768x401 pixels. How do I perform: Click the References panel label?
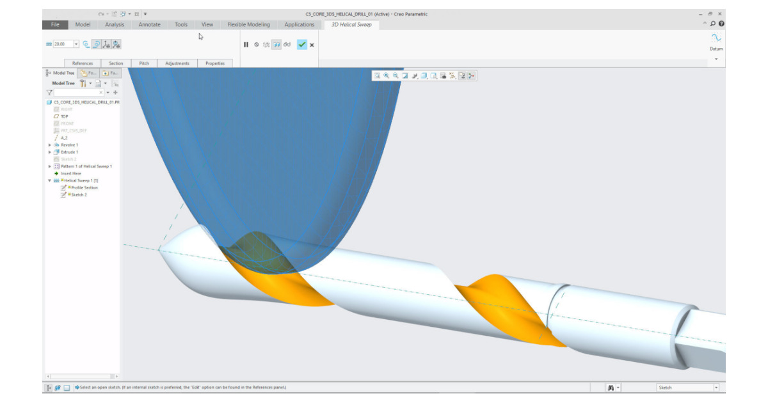83,63
